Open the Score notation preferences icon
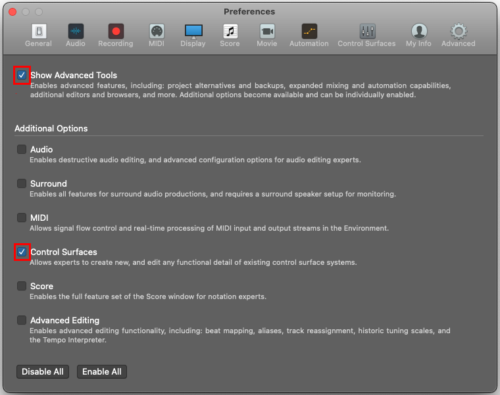This screenshot has height=395, width=500. [x=230, y=31]
